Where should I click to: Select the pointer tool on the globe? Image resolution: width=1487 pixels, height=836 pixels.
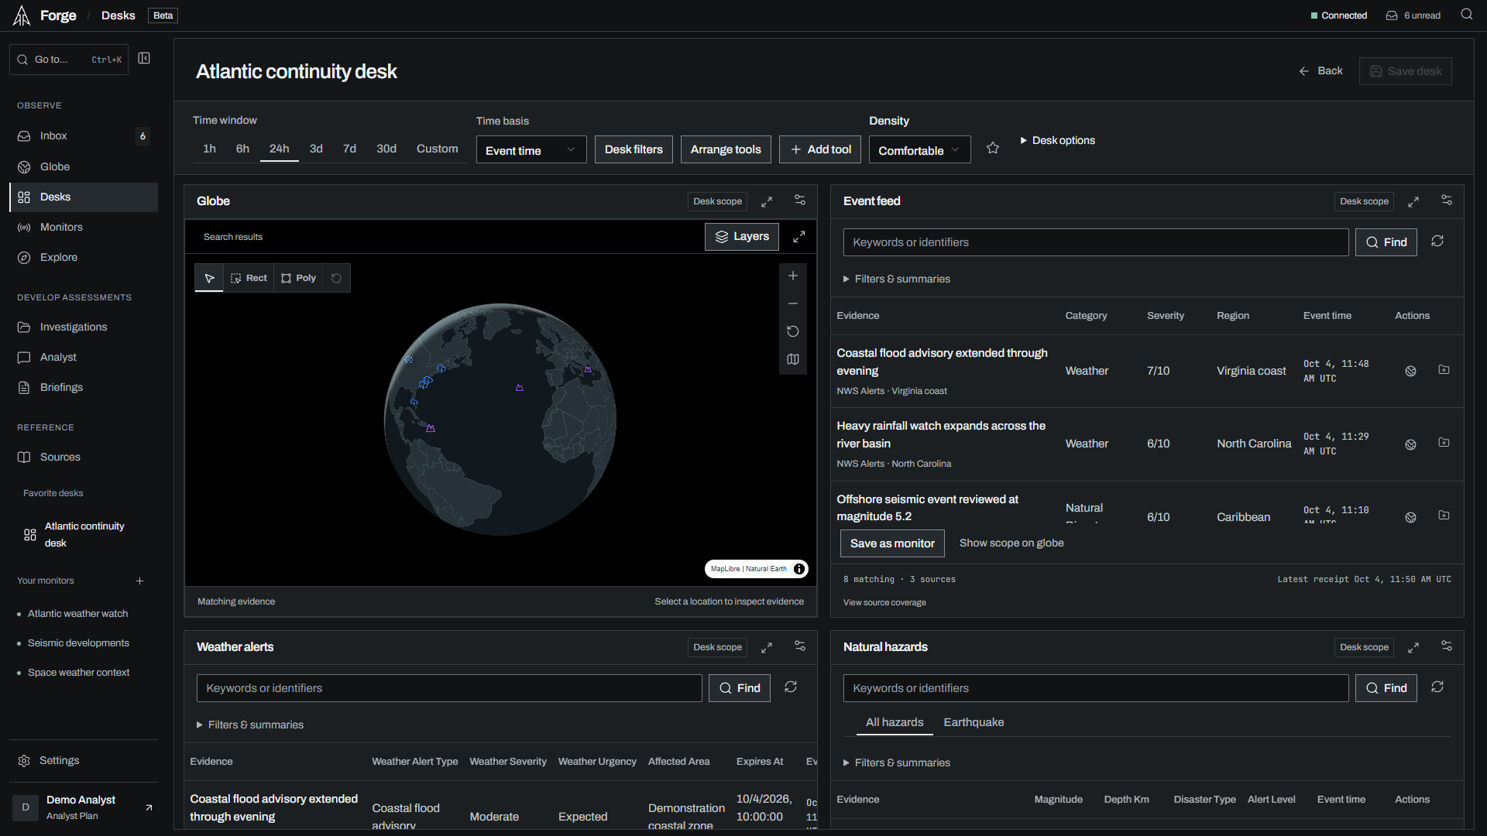click(209, 278)
